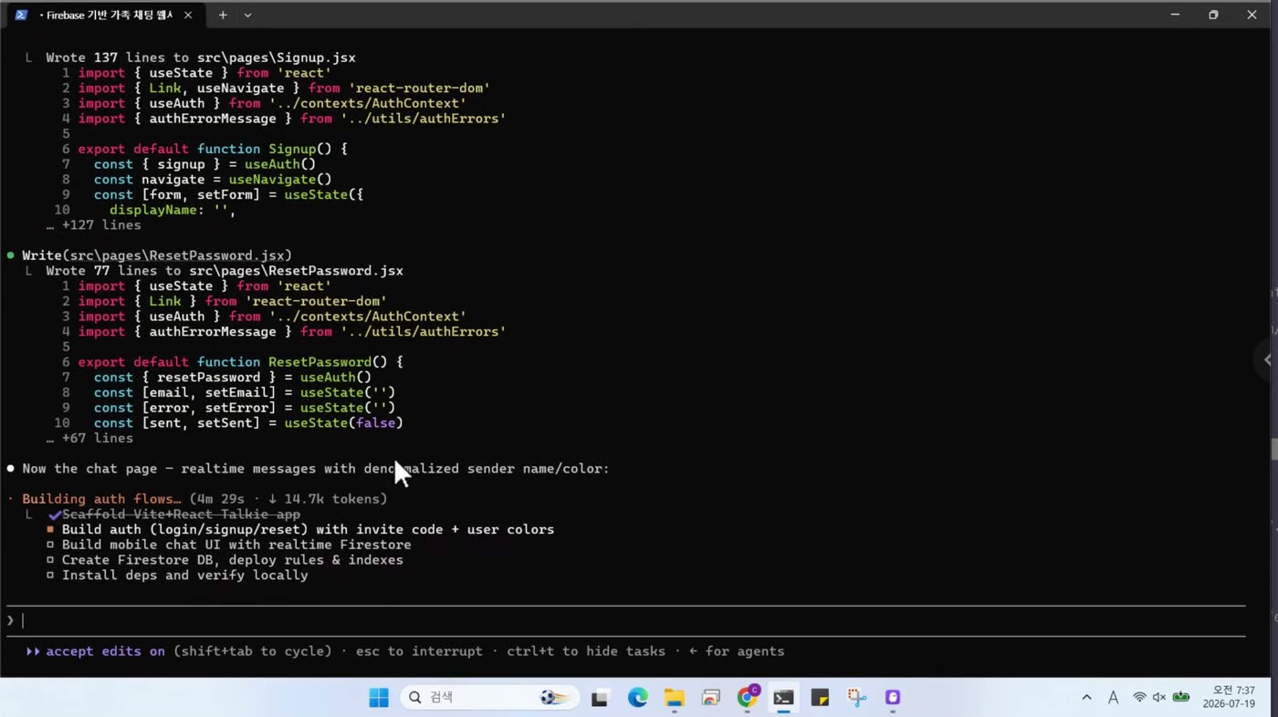This screenshot has width=1278, height=717.
Task: Click the '← for agents' hint
Action: pyautogui.click(x=737, y=651)
